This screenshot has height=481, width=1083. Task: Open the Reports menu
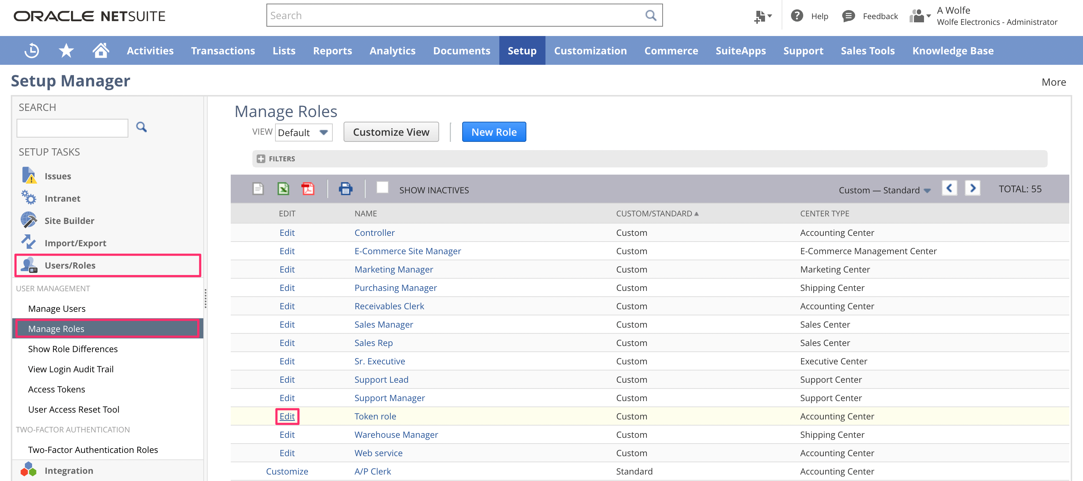332,51
